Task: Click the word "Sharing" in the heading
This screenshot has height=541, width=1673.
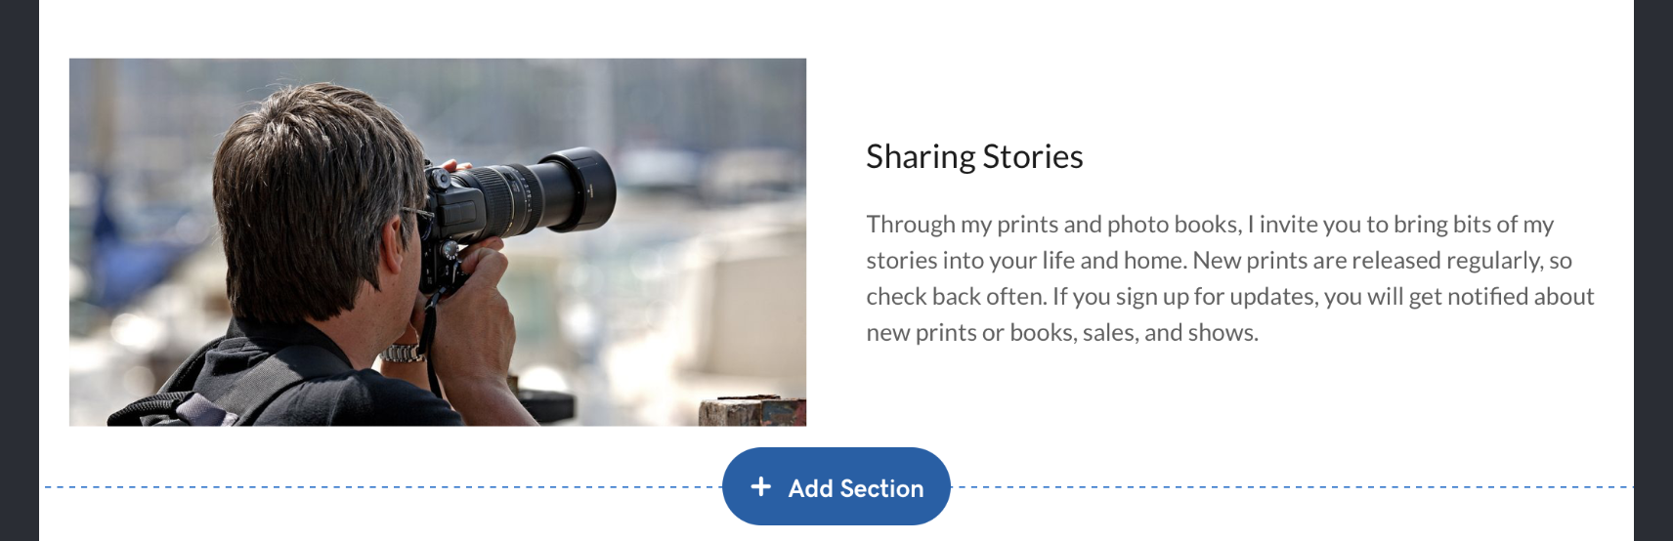Action: click(920, 157)
